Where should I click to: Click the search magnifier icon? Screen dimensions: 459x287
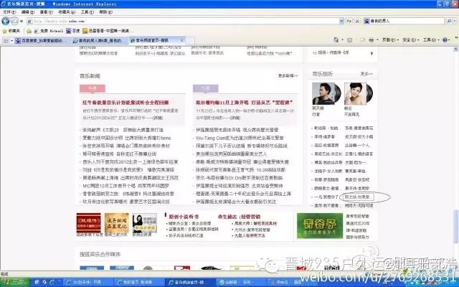tap(449, 21)
